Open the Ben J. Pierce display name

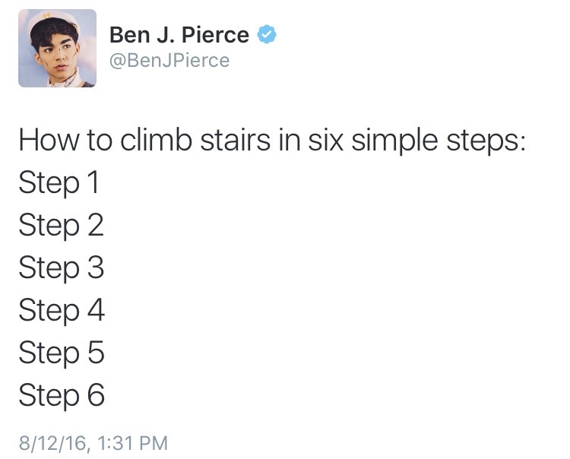(x=179, y=35)
